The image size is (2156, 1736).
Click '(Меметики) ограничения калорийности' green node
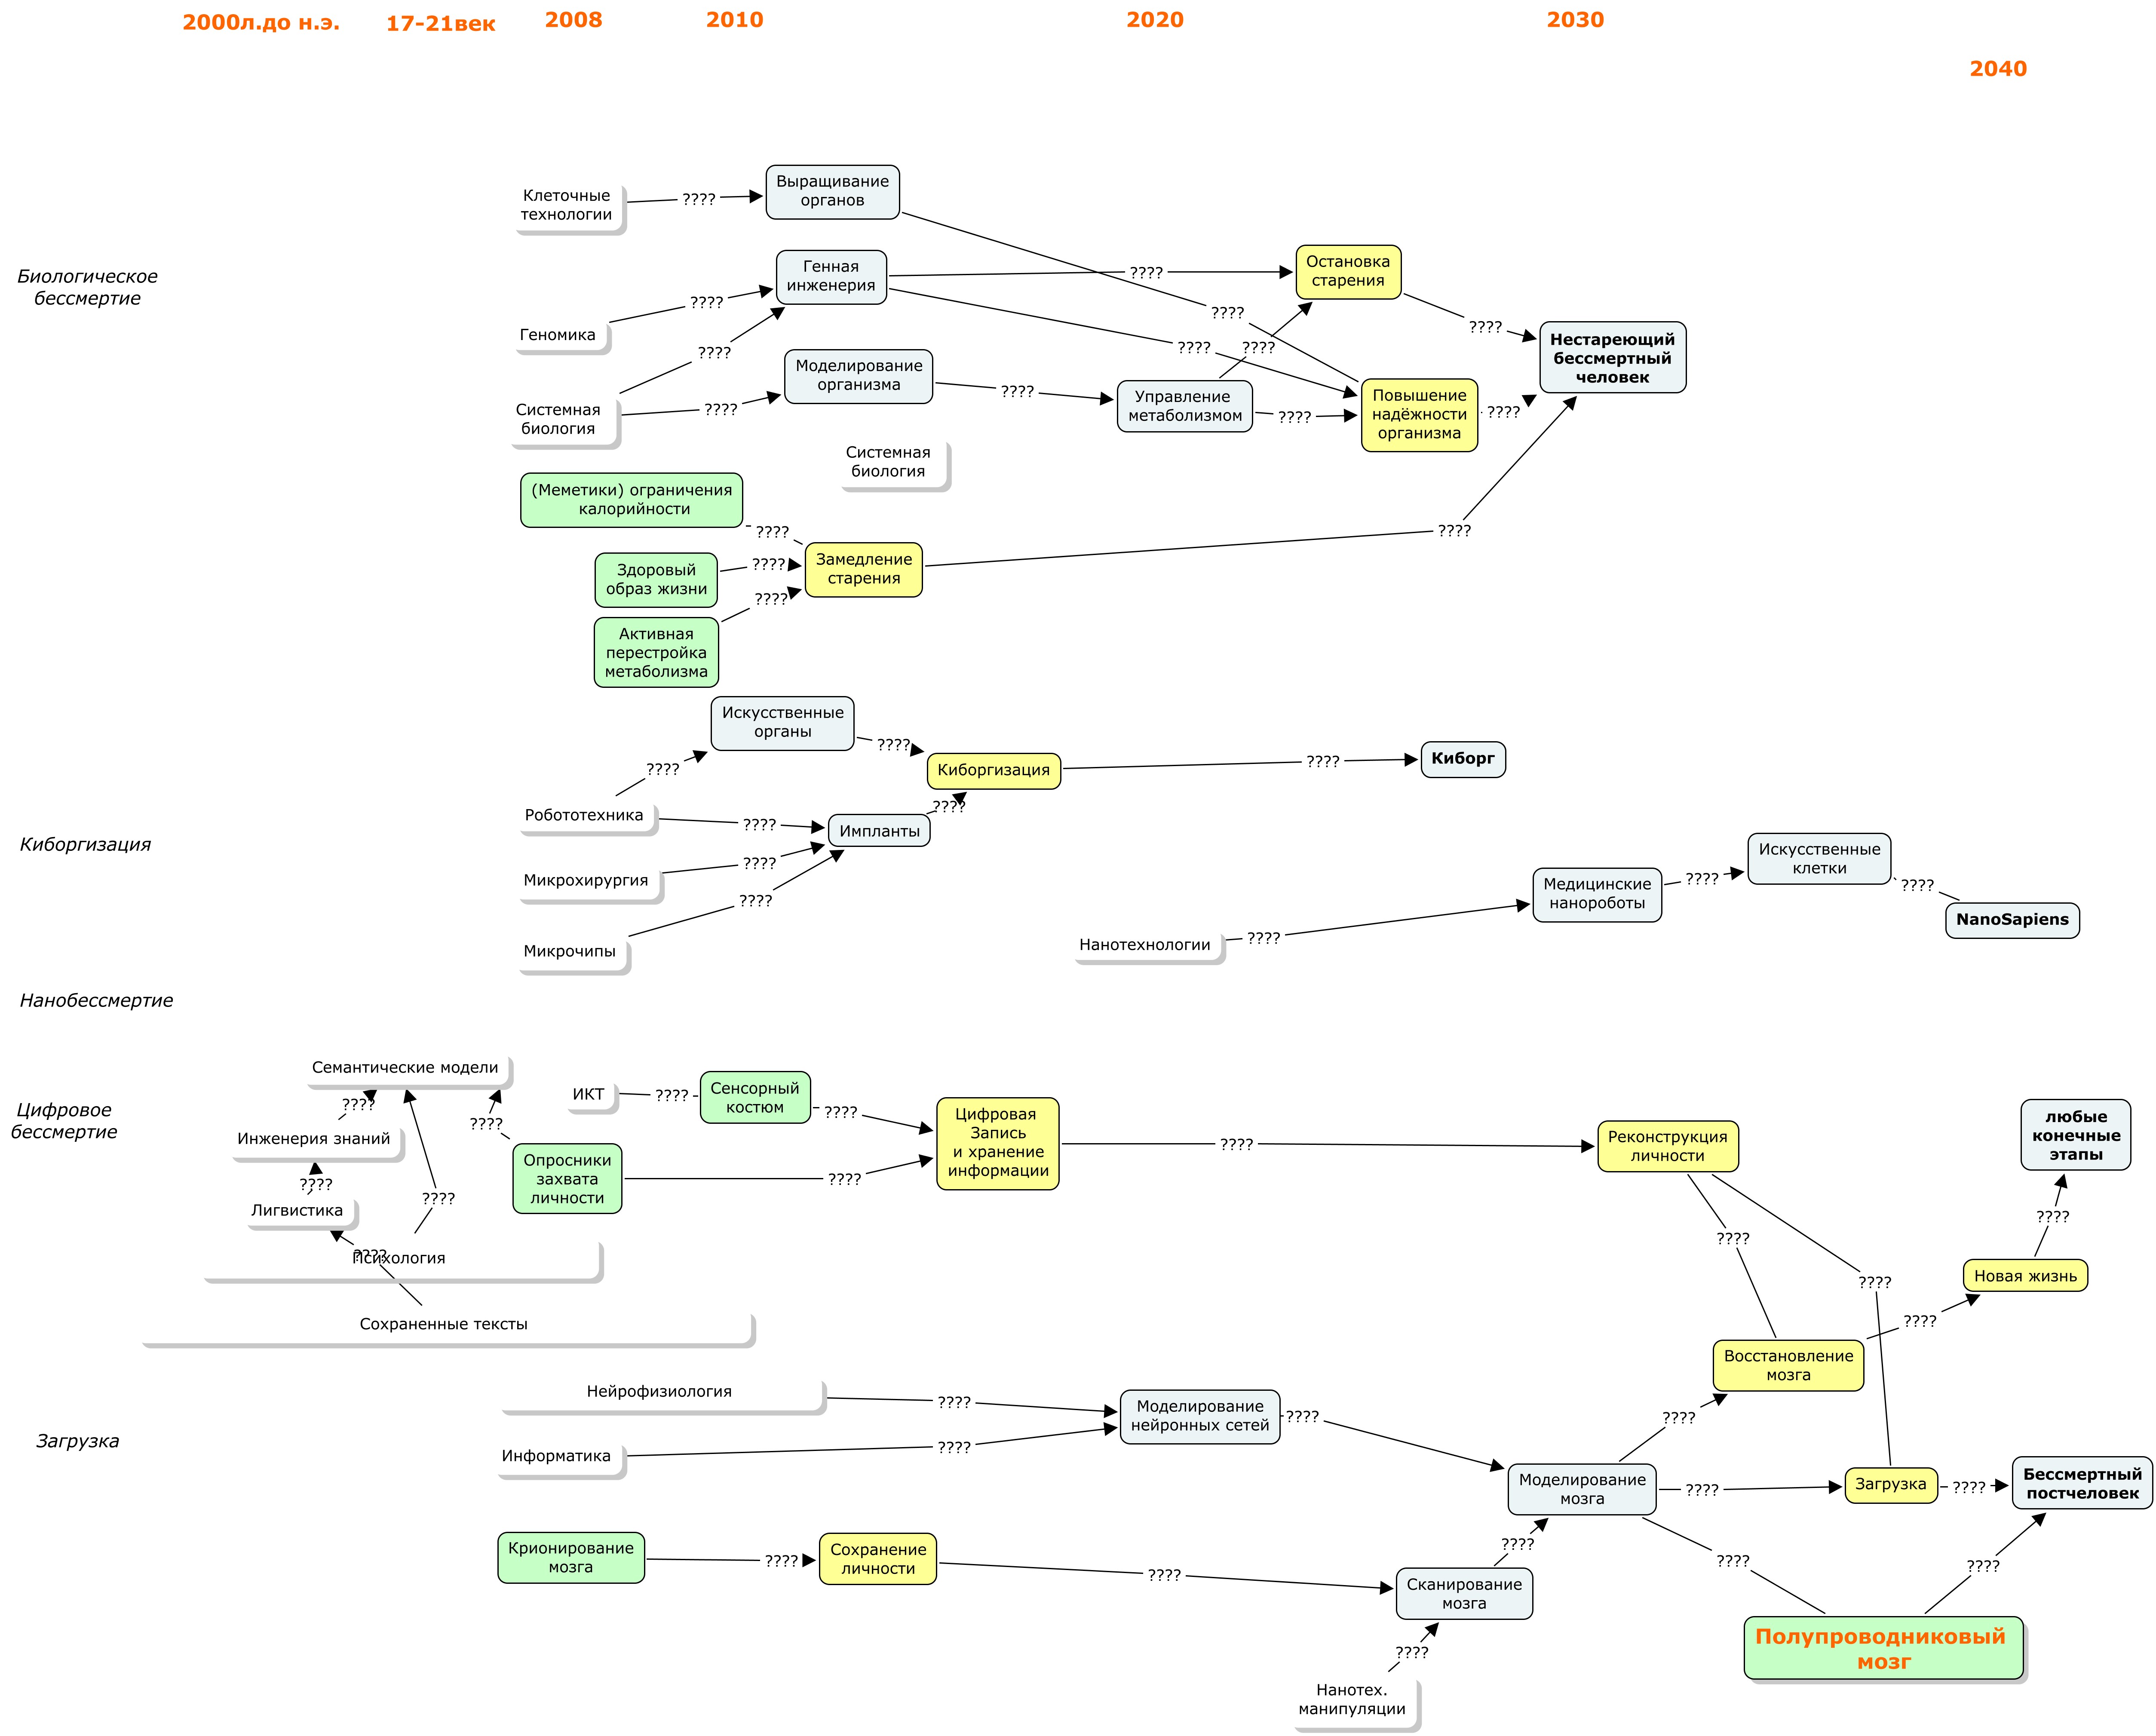(x=631, y=500)
